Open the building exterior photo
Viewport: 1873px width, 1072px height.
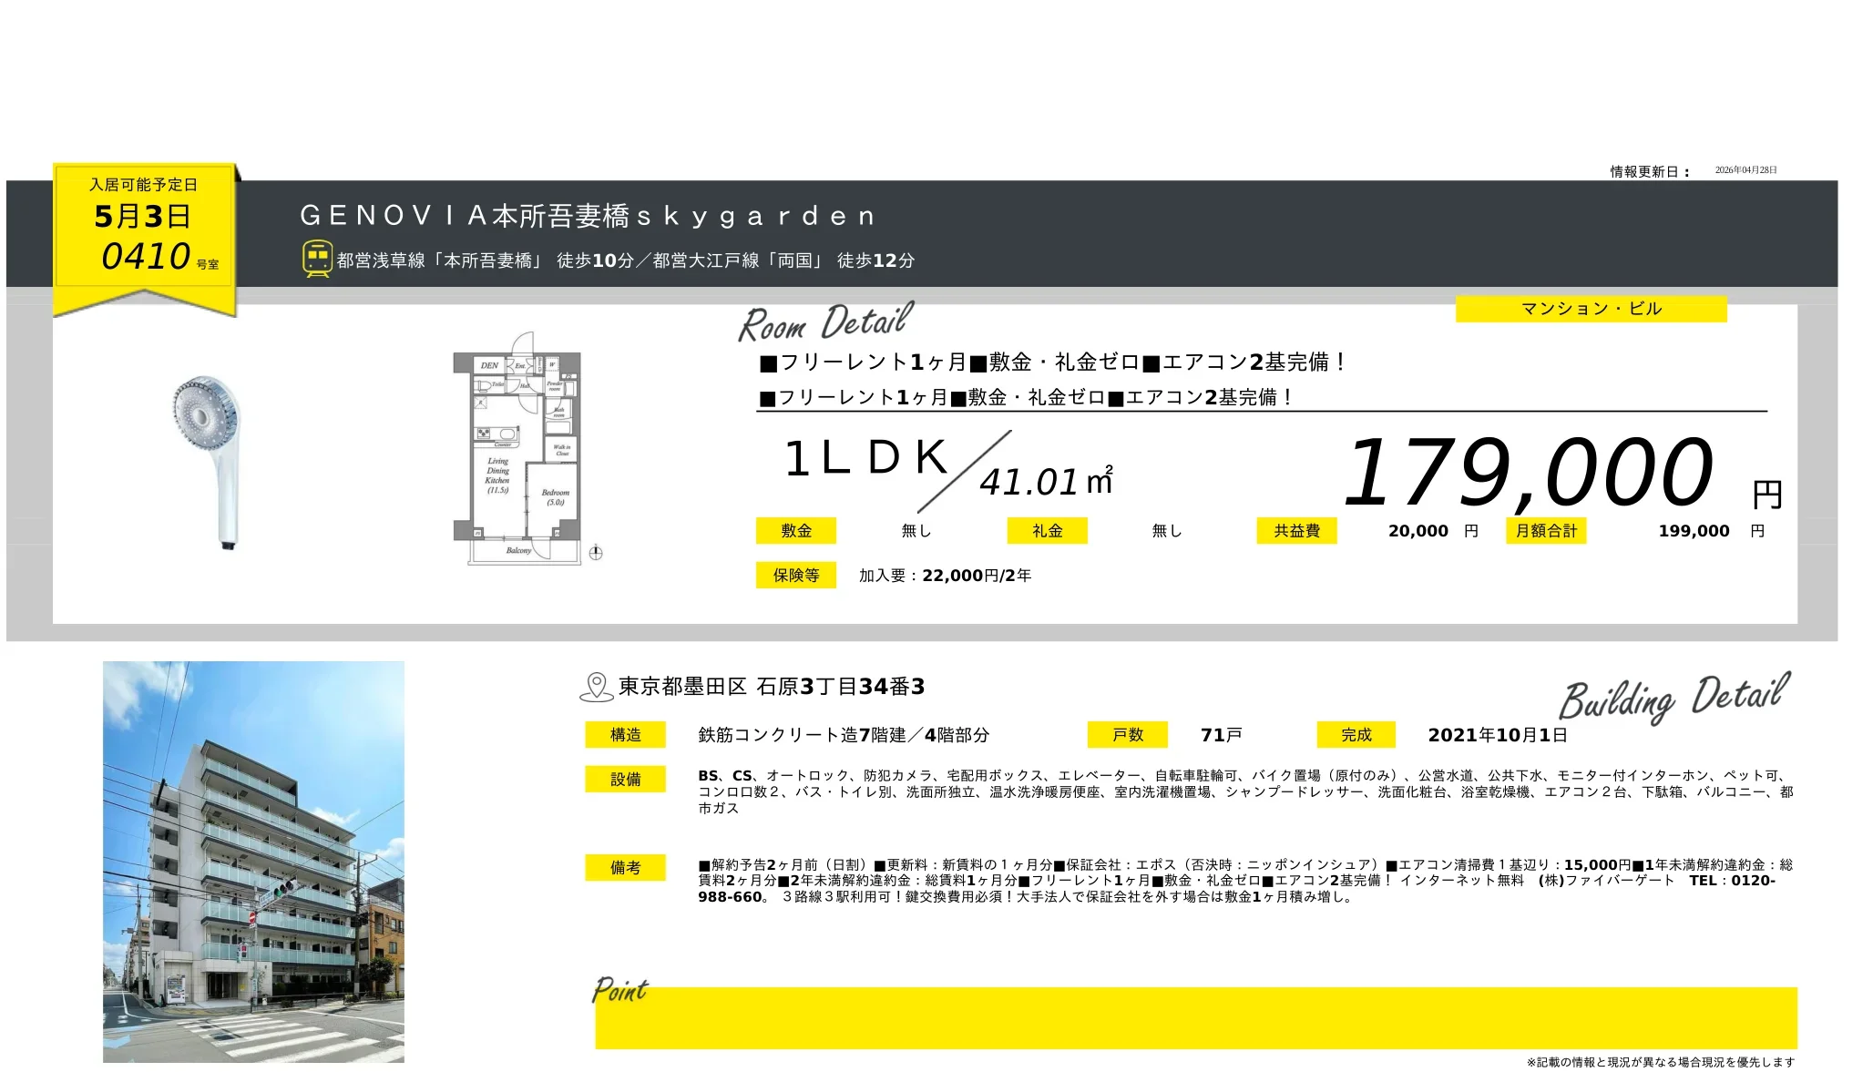tap(253, 862)
